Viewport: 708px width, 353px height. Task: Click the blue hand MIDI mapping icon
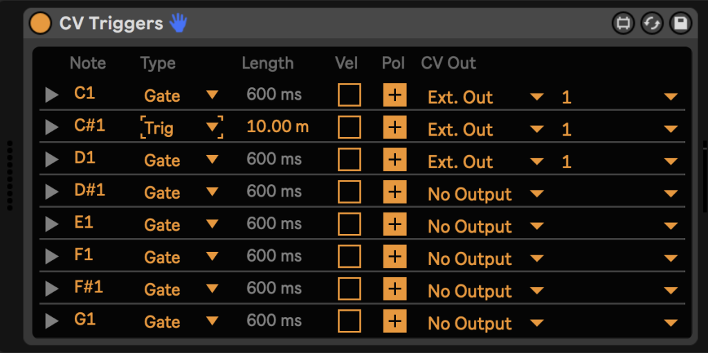179,23
